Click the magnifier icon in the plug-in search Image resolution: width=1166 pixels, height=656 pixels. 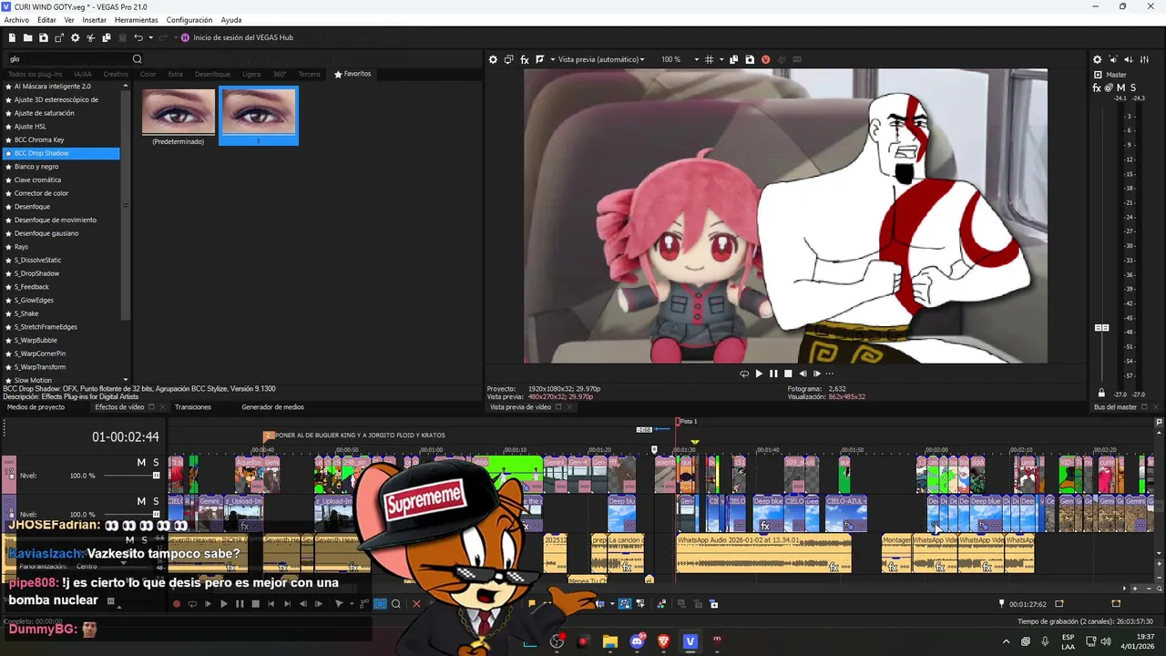coord(138,59)
